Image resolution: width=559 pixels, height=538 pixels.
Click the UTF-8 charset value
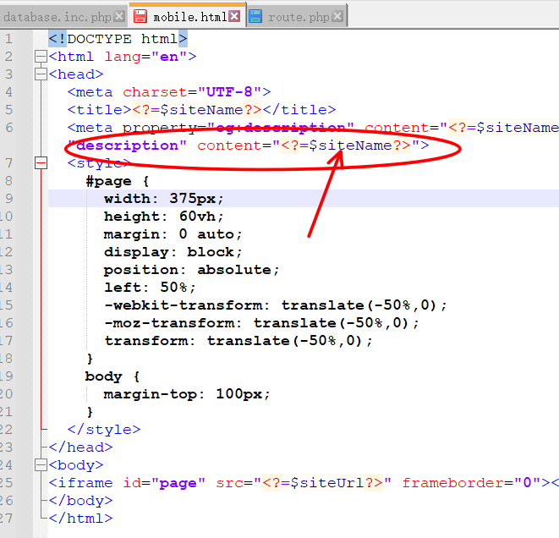click(228, 92)
